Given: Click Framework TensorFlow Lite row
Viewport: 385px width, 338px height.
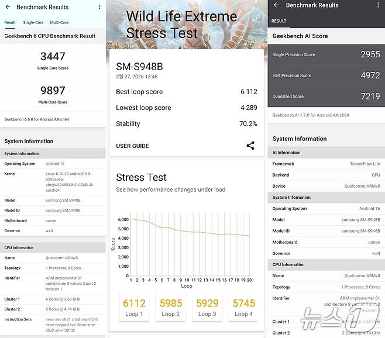Looking at the screenshot, I should tap(326, 164).
